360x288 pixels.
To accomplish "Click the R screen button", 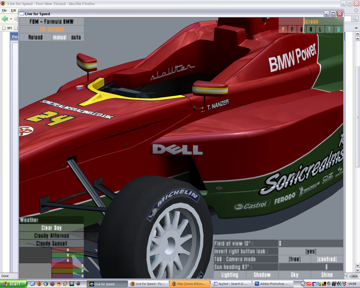I will (x=311, y=29).
